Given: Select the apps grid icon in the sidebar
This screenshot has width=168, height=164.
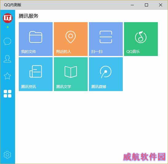Looking at the screenshot, I should pos(7,94).
